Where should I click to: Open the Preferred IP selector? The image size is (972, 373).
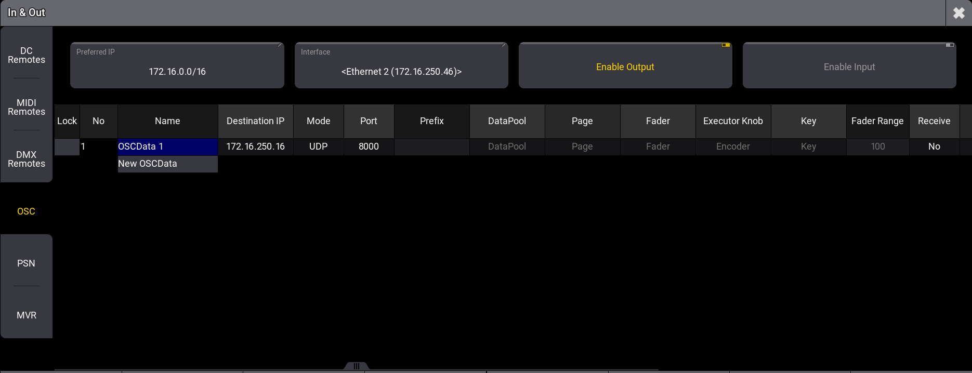[177, 65]
